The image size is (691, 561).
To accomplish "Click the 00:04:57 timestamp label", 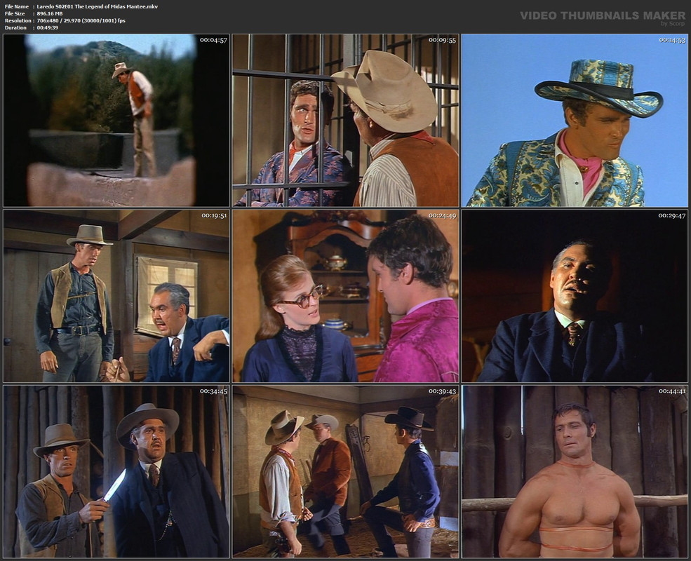I will pos(213,40).
